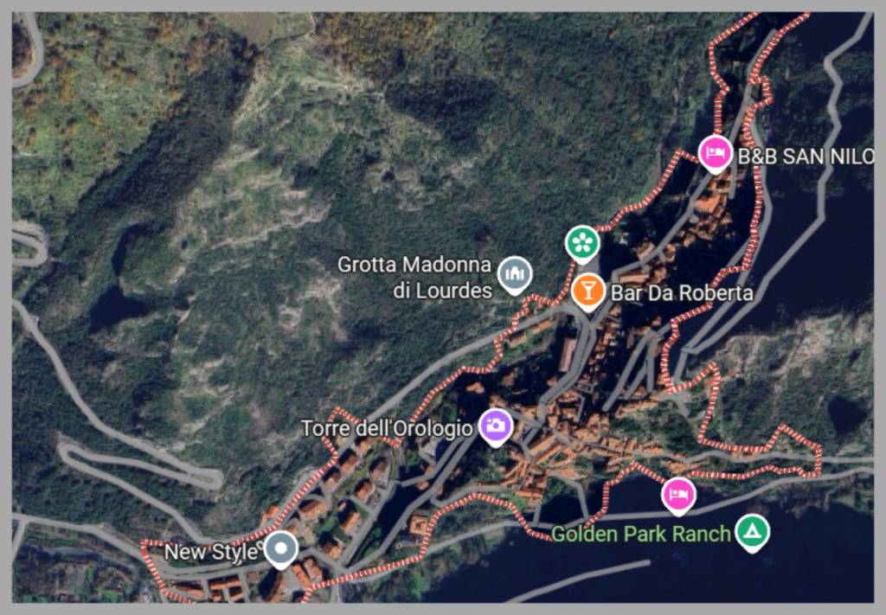Select the Torre dell'Orologio camera marker
The image size is (886, 615).
[496, 426]
